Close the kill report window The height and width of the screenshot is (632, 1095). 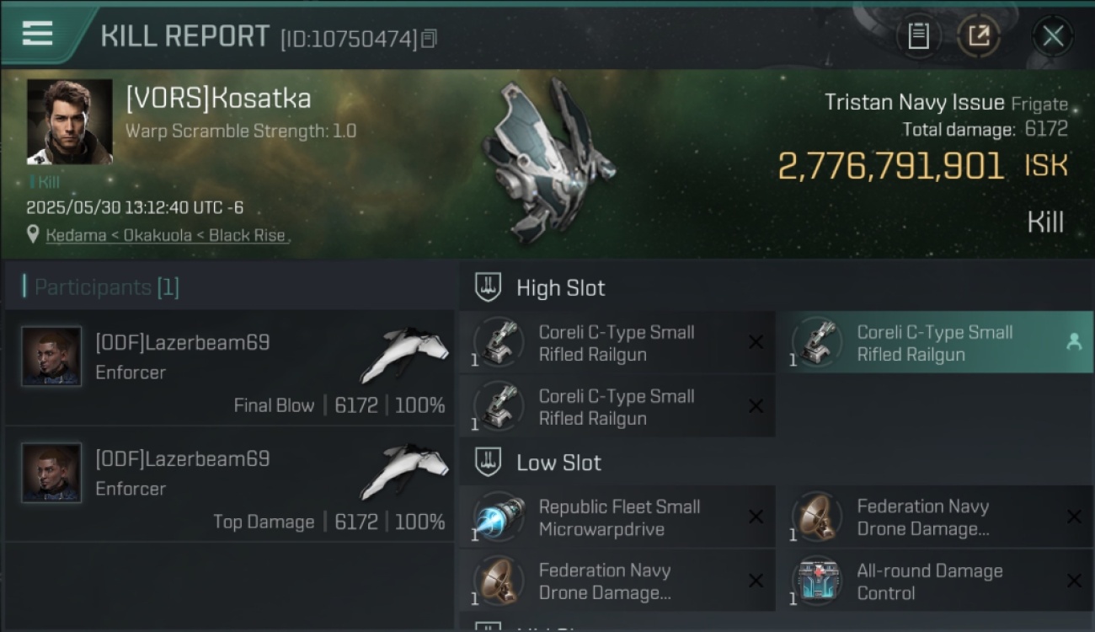pyautogui.click(x=1053, y=36)
